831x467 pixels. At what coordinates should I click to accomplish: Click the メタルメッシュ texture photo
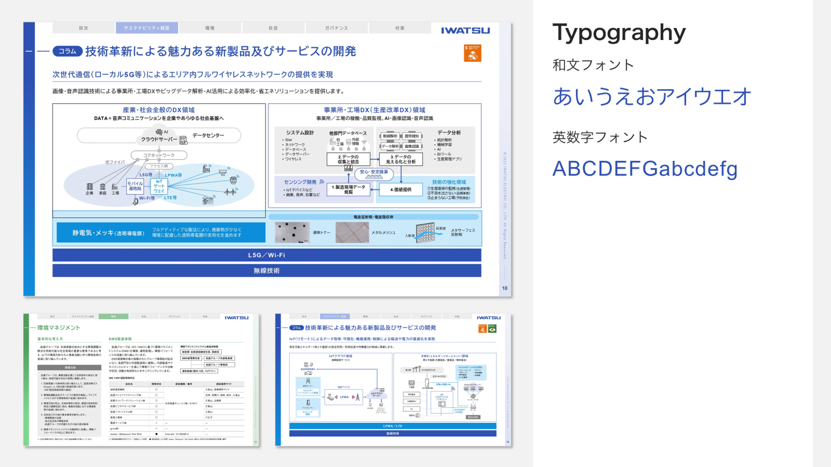click(x=352, y=233)
